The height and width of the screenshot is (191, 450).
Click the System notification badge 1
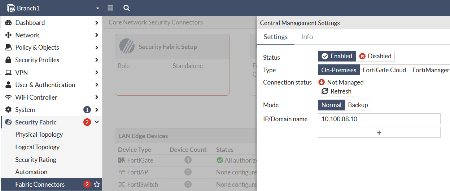(x=87, y=110)
